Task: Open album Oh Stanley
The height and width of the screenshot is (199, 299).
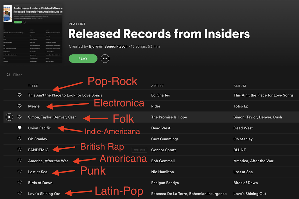Action: (243, 139)
